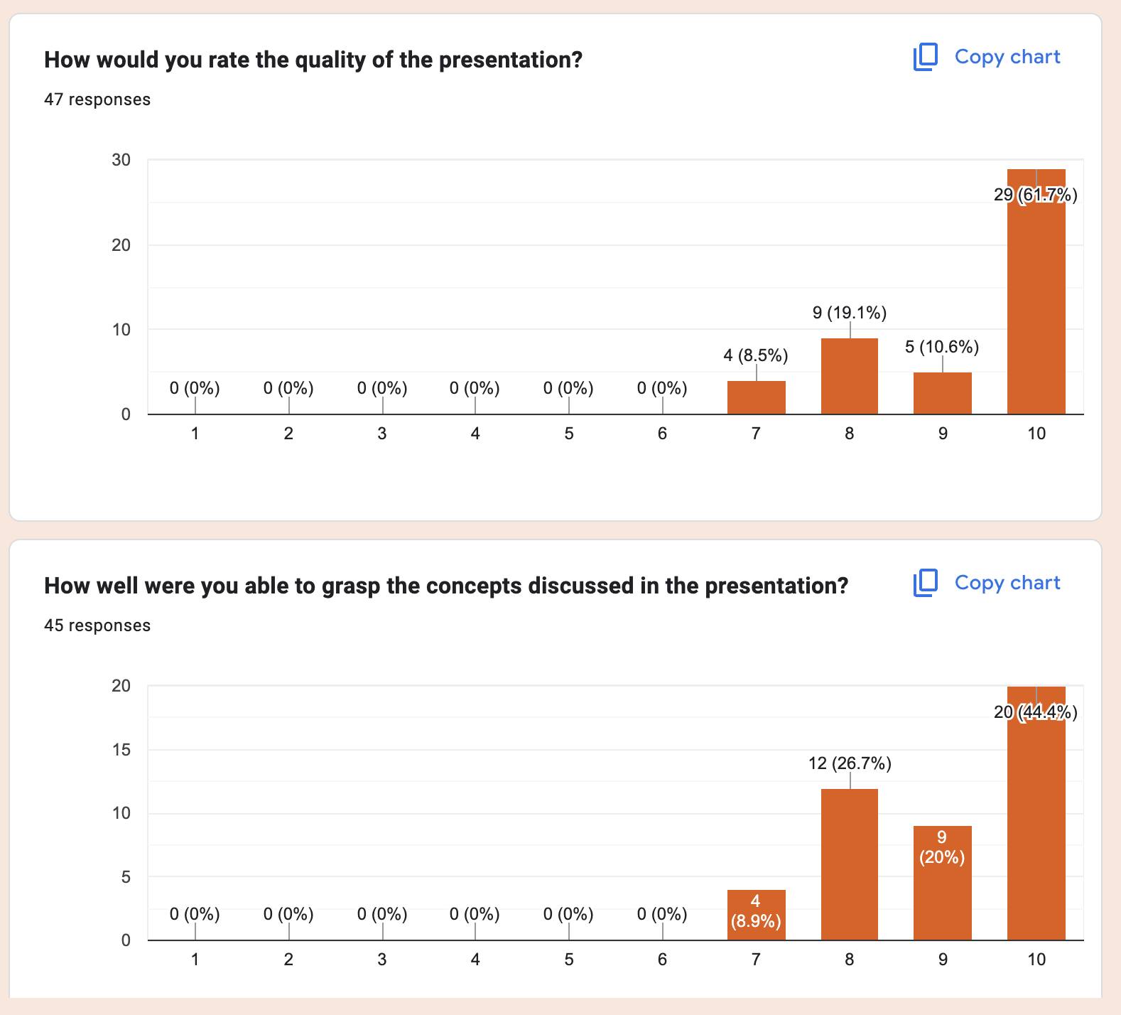Click 'Copy chart' text in second card
This screenshot has height=1015, width=1121.
1007,583
